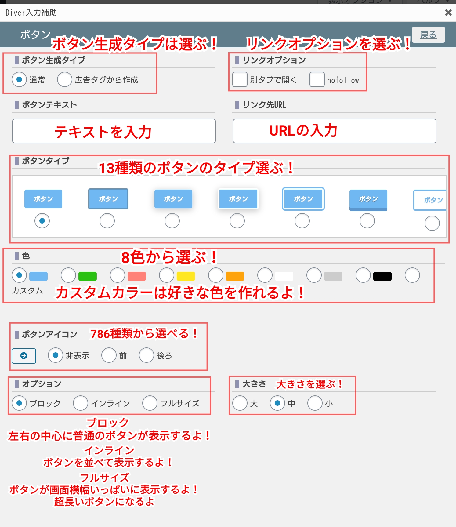Select the sixth bottom-shadow button type radio
The width and height of the screenshot is (456, 527).
tap(367, 221)
